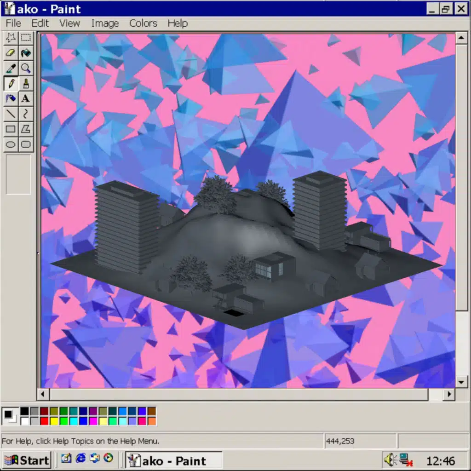This screenshot has width=471, height=471.
Task: Open the Edit menu
Action: [x=40, y=23]
